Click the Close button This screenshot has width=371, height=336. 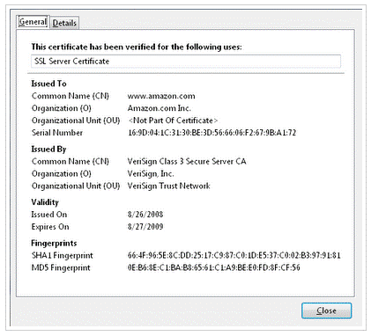[326, 310]
